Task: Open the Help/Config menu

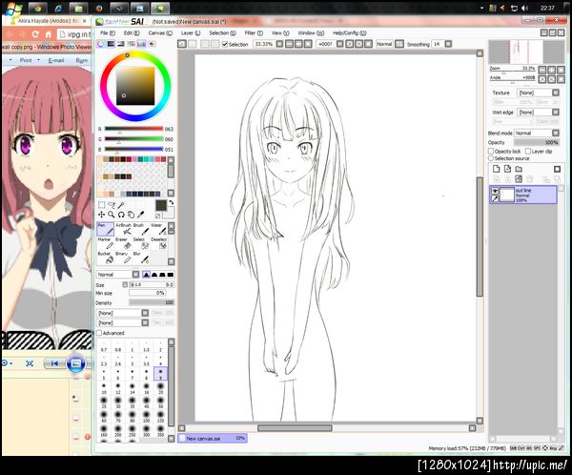Action: [x=350, y=32]
